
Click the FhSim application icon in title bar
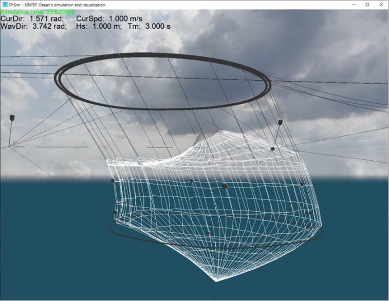click(5, 5)
